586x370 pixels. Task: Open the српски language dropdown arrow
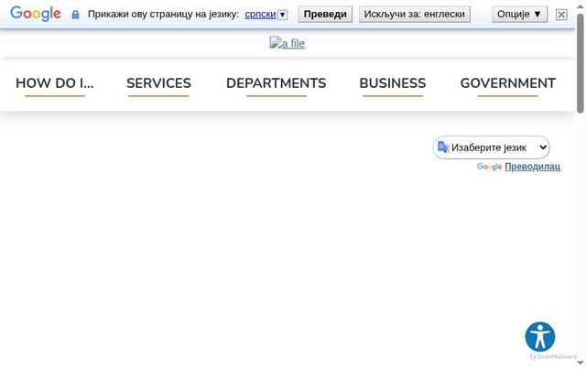tap(283, 15)
